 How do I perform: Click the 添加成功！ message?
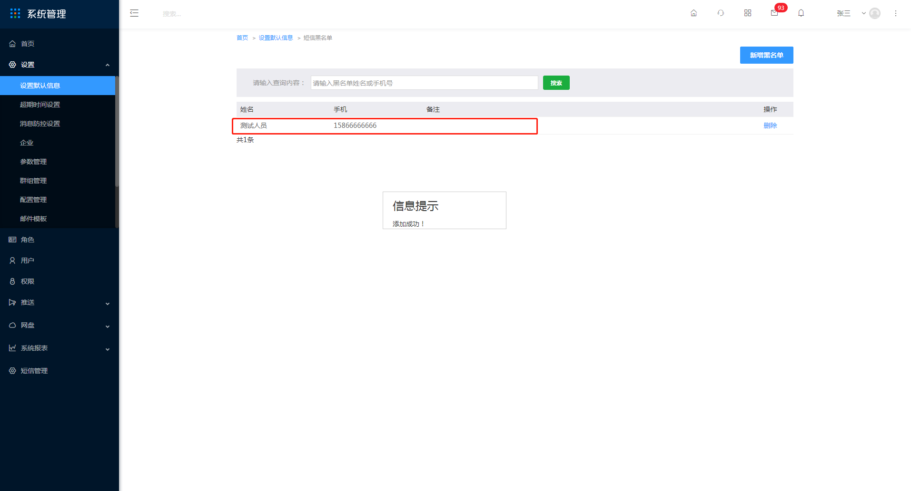point(408,224)
